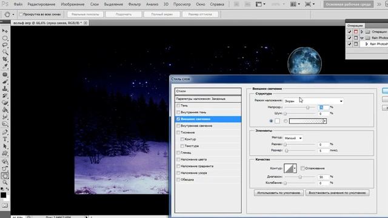The image size is (388, 218).
Task: Select the Type tool
Action: tap(5, 139)
